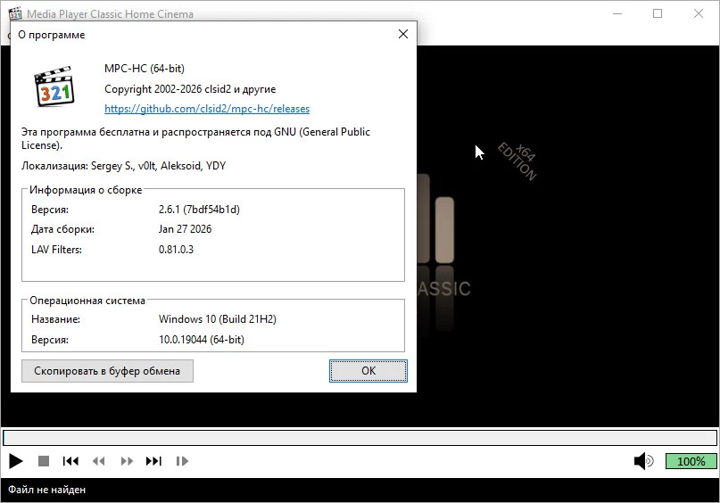Skip to the next file
This screenshot has width=720, height=503.
[x=153, y=461]
